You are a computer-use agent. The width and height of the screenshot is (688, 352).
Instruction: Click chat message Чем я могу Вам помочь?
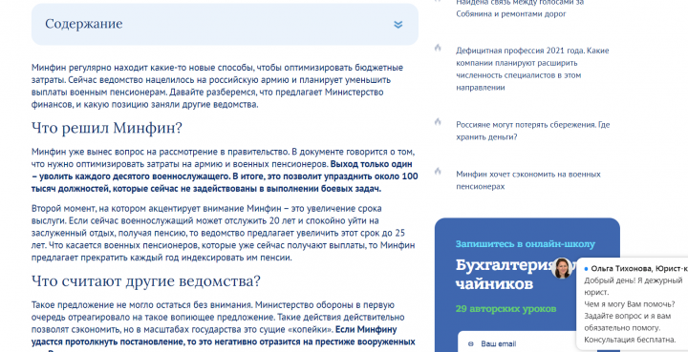point(630,304)
